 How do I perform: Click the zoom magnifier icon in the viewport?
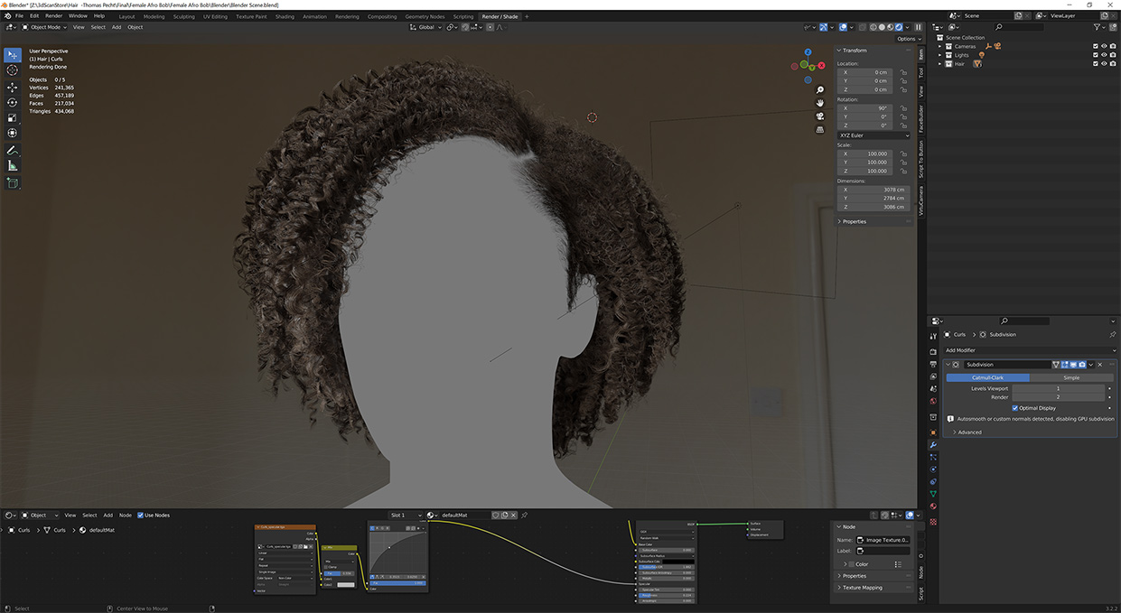click(819, 90)
